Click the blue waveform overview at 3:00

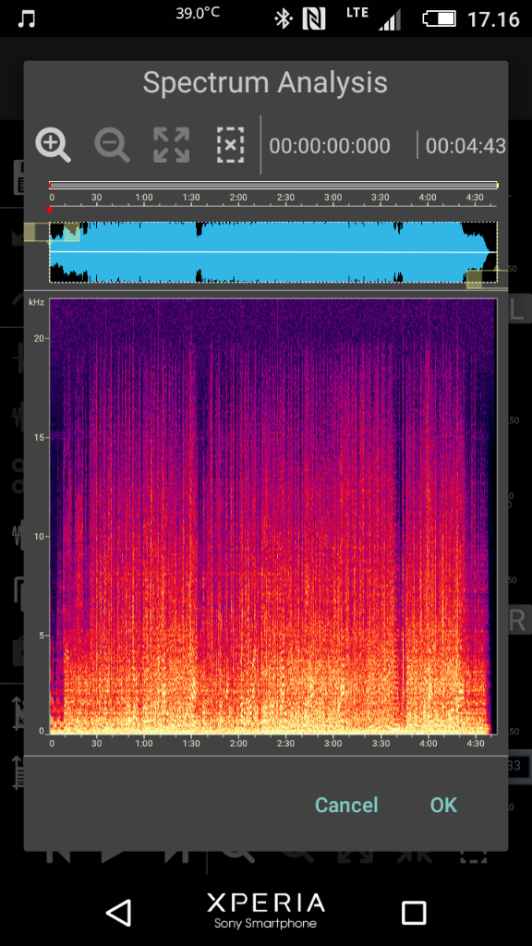click(x=332, y=251)
